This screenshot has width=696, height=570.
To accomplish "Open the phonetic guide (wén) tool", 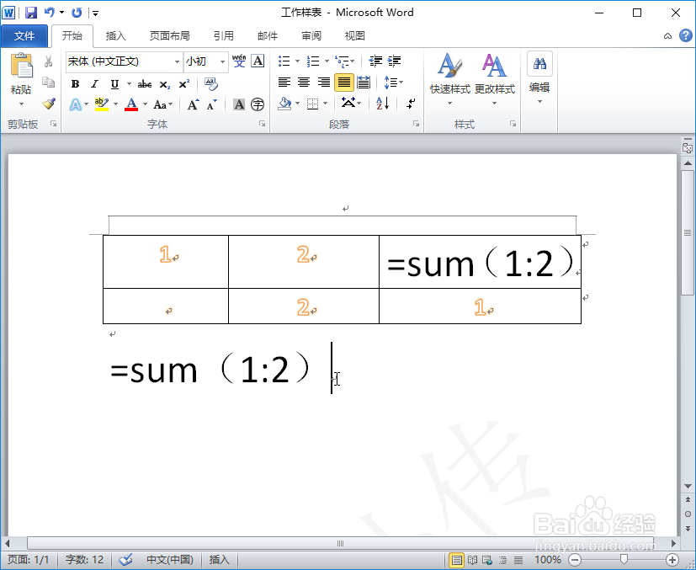I will tap(239, 61).
